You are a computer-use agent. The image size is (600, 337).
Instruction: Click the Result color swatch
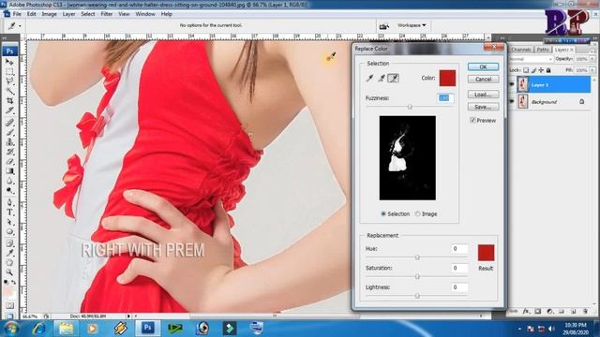tap(486, 253)
